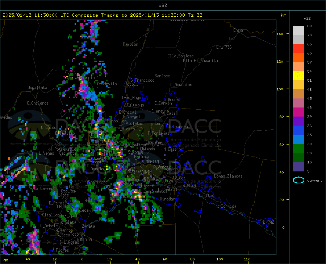Click the Tulumaya place label
This screenshot has height=264, width=326.
click(x=135, y=105)
